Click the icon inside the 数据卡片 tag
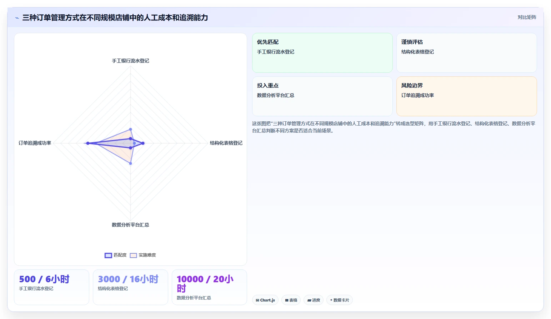The height and width of the screenshot is (319, 551). tap(331, 300)
